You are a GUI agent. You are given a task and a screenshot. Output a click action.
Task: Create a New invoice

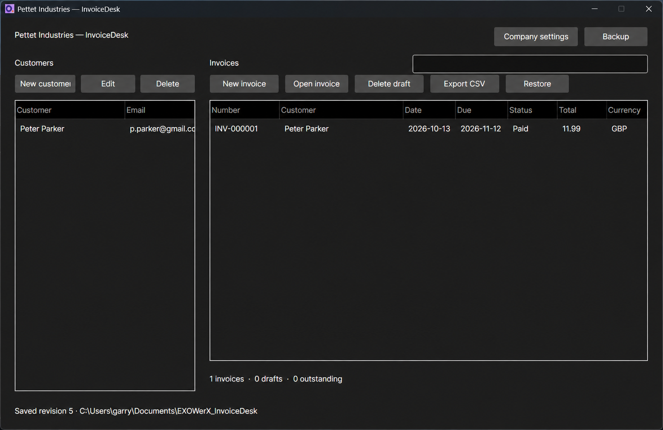point(244,84)
